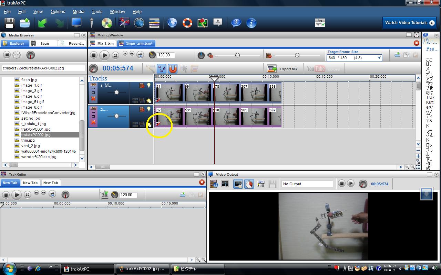Remove track 1 with its red X

tap(93, 99)
